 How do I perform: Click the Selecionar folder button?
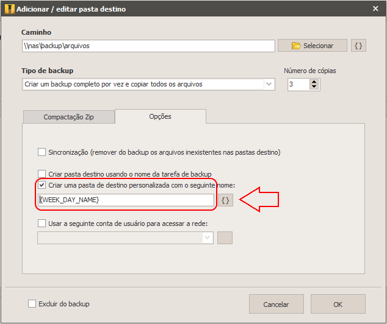313,46
